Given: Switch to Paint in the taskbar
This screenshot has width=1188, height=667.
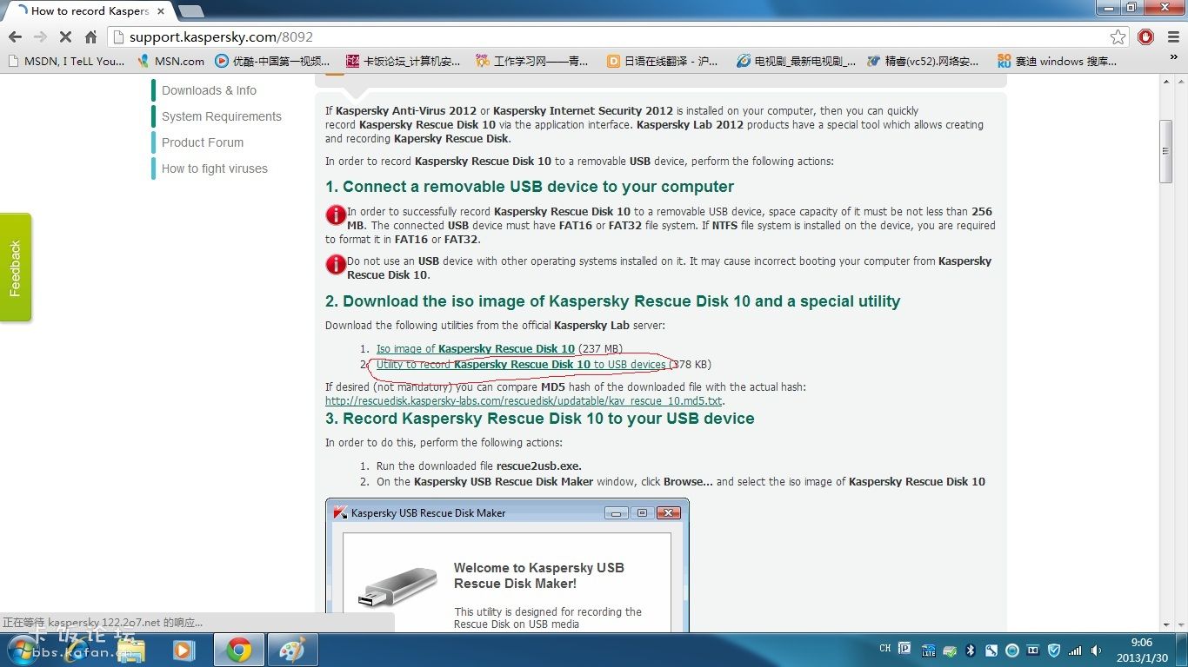Looking at the screenshot, I should click(x=291, y=650).
